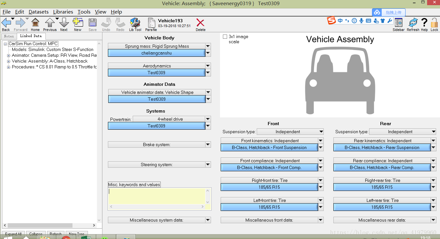
Task: Open the File menu
Action: click(x=6, y=12)
